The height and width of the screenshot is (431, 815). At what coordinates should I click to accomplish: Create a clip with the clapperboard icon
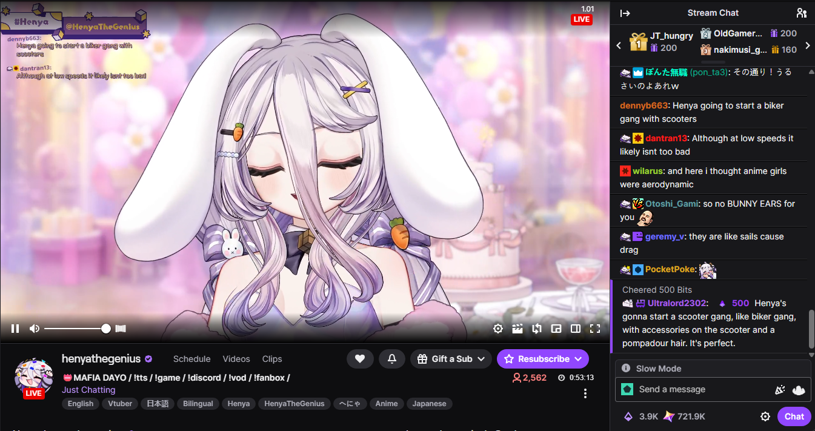(517, 329)
